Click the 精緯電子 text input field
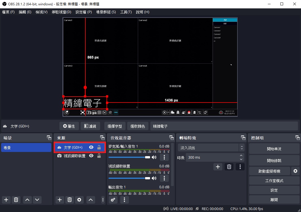The height and width of the screenshot is (212, 301). [x=224, y=126]
